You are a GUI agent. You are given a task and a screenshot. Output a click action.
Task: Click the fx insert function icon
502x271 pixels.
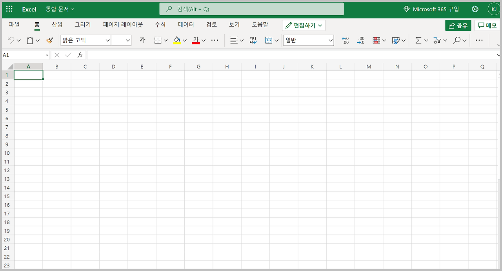[x=80, y=55]
